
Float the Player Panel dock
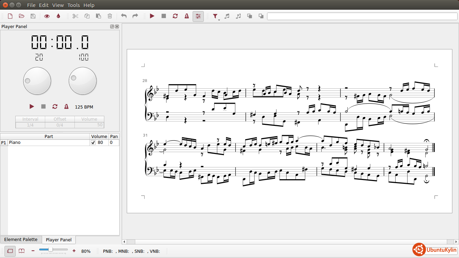(112, 27)
